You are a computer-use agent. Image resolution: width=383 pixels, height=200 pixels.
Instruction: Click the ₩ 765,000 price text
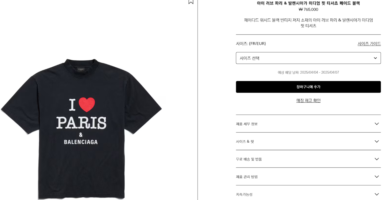[x=308, y=10]
